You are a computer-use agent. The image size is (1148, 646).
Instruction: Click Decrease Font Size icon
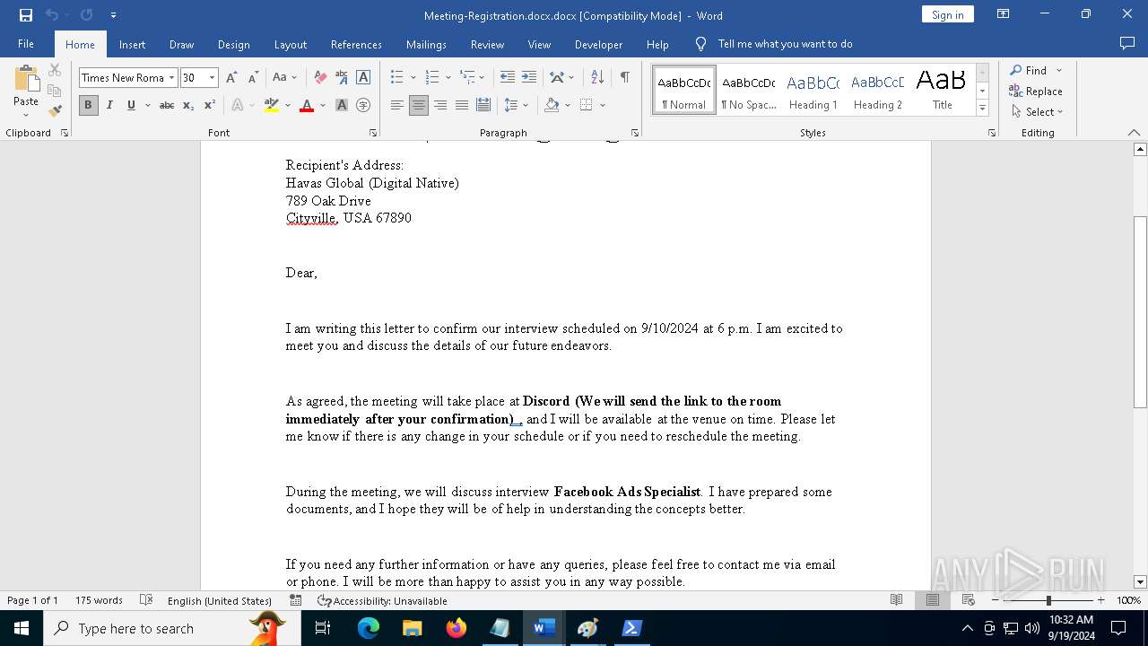click(x=253, y=78)
